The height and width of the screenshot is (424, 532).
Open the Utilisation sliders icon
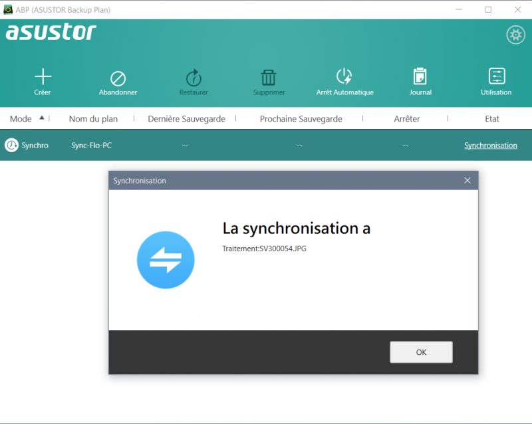coord(497,76)
